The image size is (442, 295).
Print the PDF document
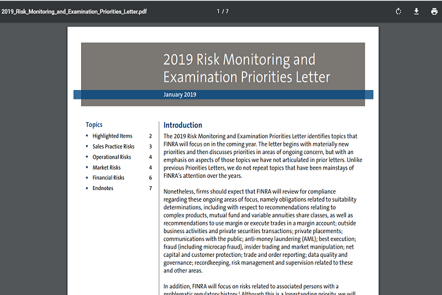[434, 12]
